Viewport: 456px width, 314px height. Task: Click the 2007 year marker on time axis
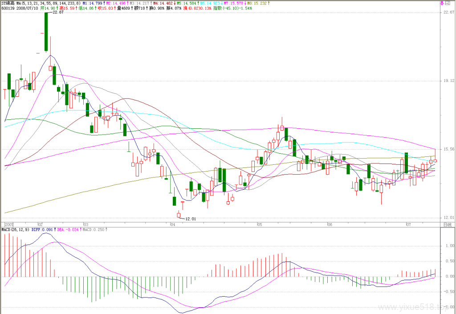pos(9,224)
